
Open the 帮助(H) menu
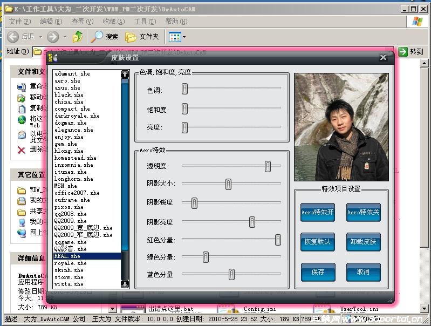(176, 22)
